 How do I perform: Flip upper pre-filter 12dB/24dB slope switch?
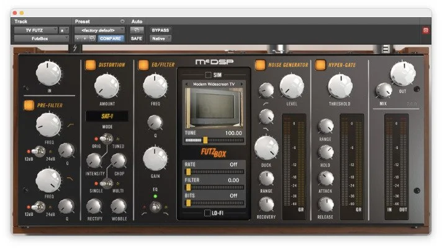tap(38, 151)
